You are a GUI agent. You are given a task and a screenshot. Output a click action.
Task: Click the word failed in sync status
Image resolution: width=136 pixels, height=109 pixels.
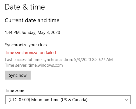51,53
